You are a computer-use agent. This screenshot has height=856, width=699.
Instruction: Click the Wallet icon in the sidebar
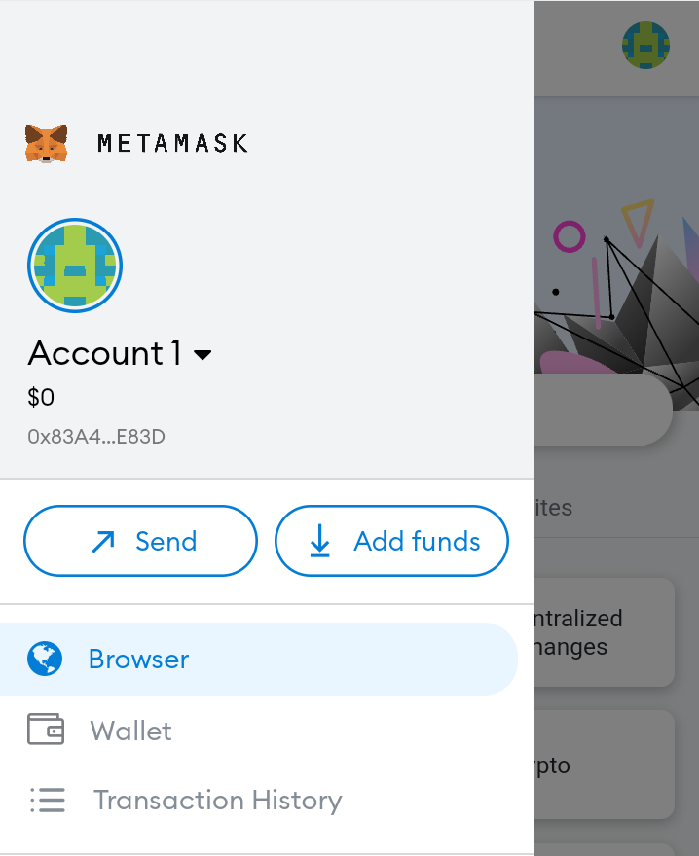48,730
